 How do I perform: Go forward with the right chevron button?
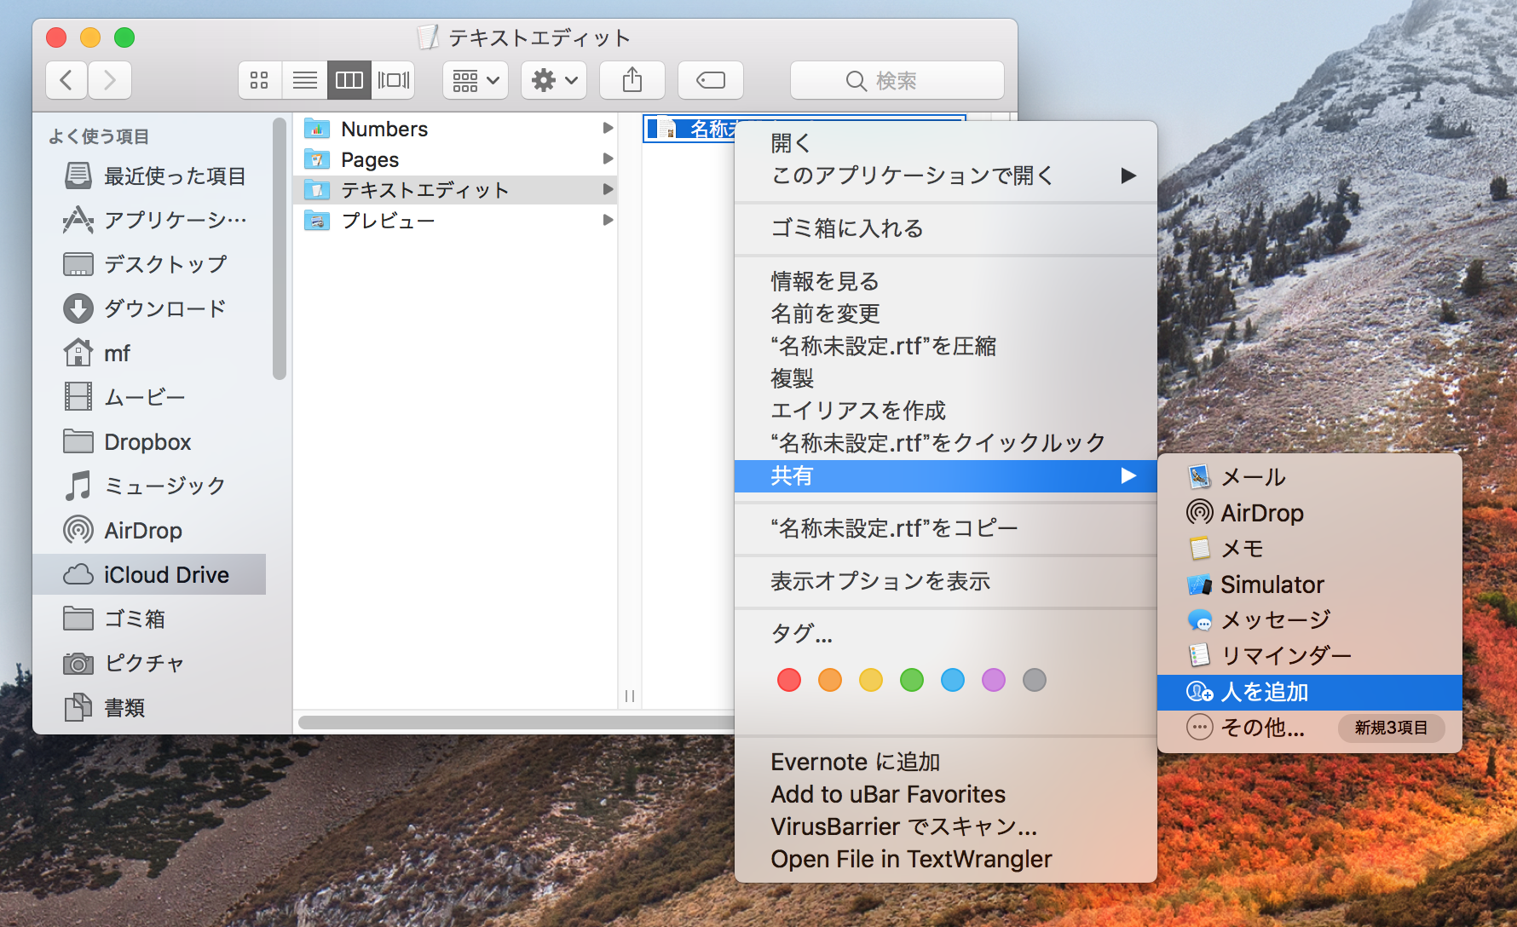110,80
